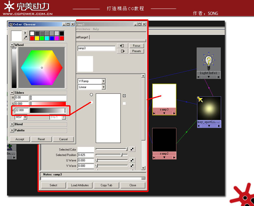This screenshot has height=206, width=254.
Task: Click the left arrow on the lightInfo1 node
Action: 199,77
